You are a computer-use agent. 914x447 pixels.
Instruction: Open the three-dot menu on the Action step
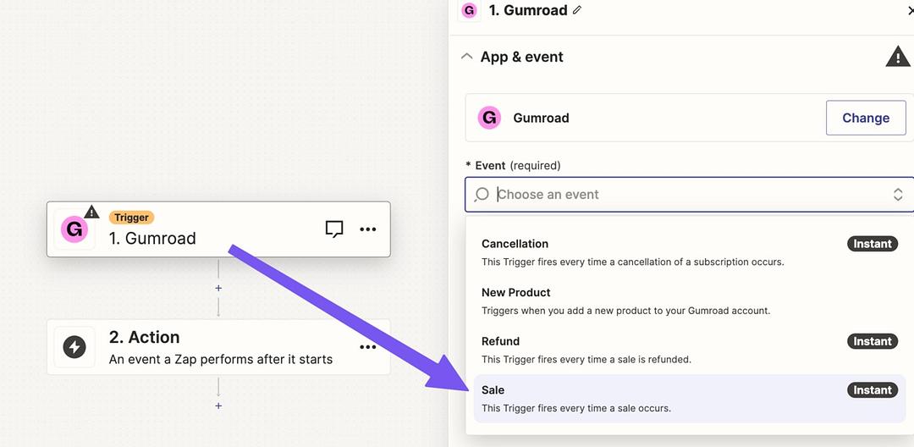367,347
